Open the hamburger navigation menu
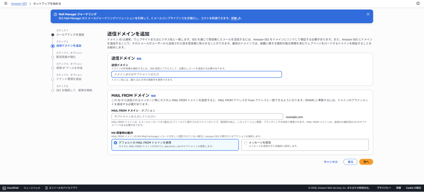The height and width of the screenshot is (192, 424). (5, 3)
